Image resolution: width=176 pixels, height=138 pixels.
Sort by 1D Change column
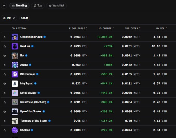[x=106, y=28]
